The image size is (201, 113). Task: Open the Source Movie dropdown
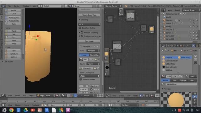click(x=93, y=64)
